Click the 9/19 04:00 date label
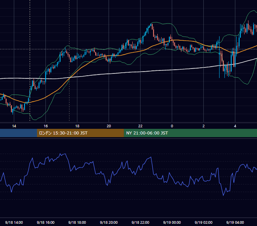This screenshot has height=226, width=257. pyautogui.click(x=235, y=222)
